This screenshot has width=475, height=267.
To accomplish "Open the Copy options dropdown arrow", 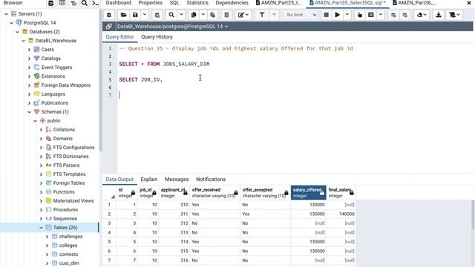I will click(203, 15).
